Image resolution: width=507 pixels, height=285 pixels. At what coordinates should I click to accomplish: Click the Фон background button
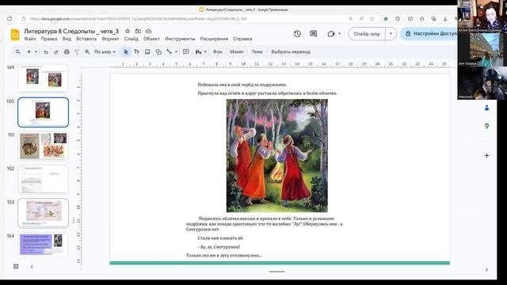click(217, 51)
